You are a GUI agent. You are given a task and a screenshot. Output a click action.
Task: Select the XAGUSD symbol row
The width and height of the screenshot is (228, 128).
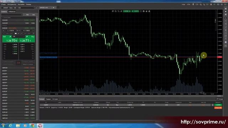(18, 23)
